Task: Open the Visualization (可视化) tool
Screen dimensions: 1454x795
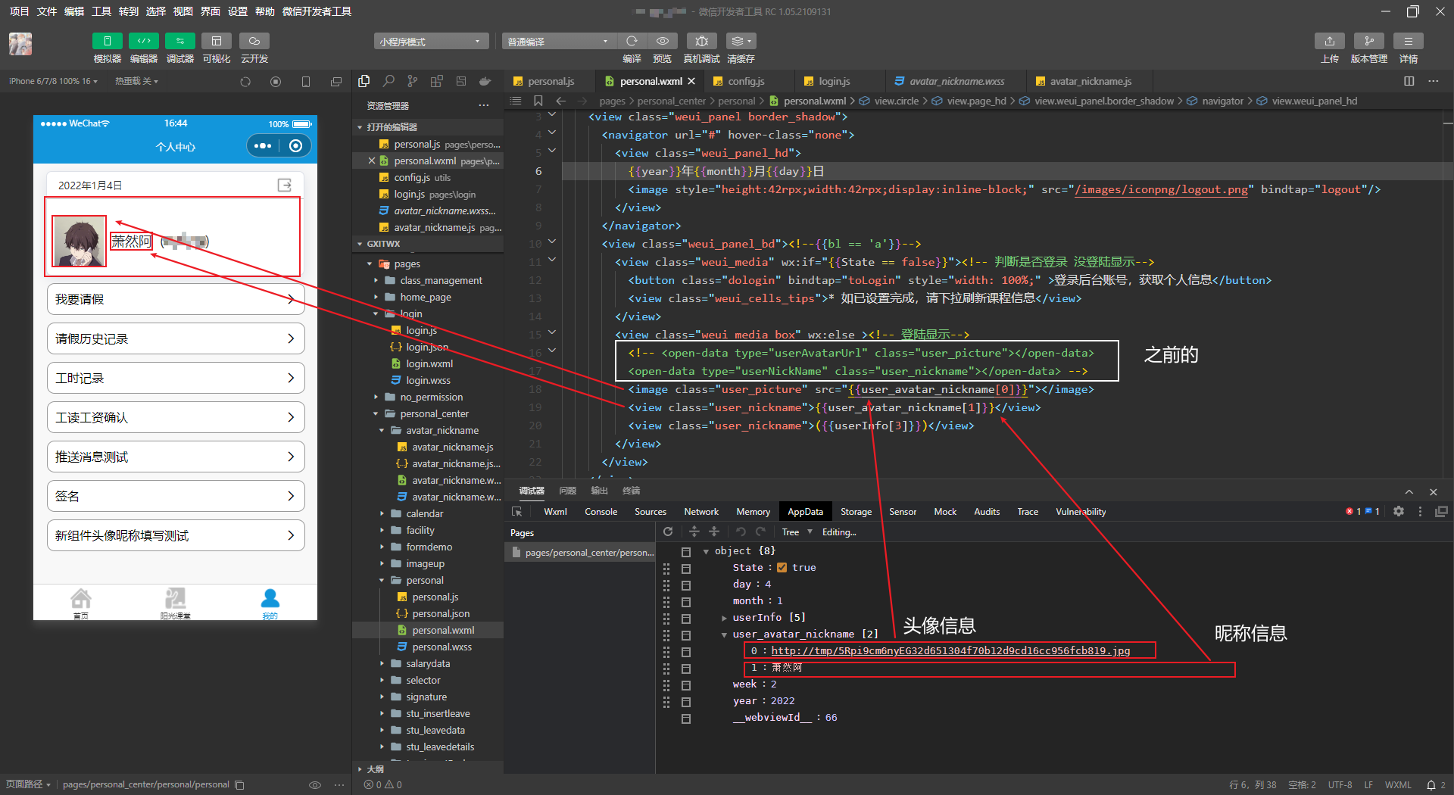Action: point(217,41)
